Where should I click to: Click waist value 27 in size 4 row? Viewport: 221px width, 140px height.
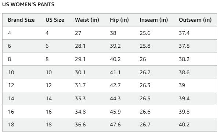[78, 33]
